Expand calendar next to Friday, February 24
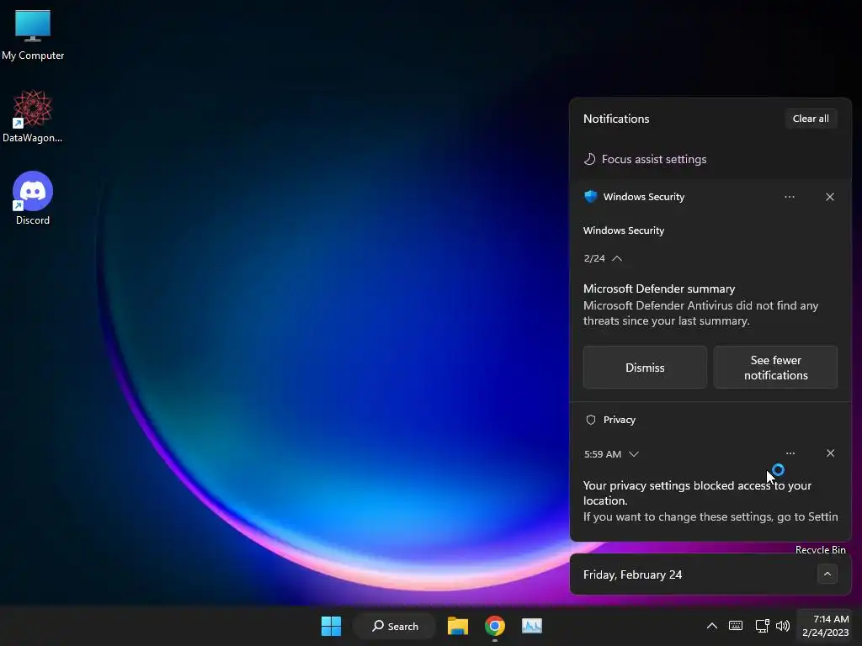 click(x=827, y=574)
